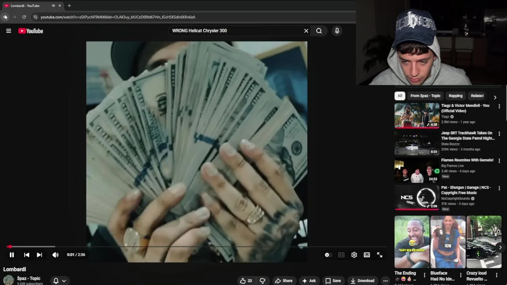Screen dimensions: 507x285
Task: Open site information icon in address bar
Action: pos(35,17)
